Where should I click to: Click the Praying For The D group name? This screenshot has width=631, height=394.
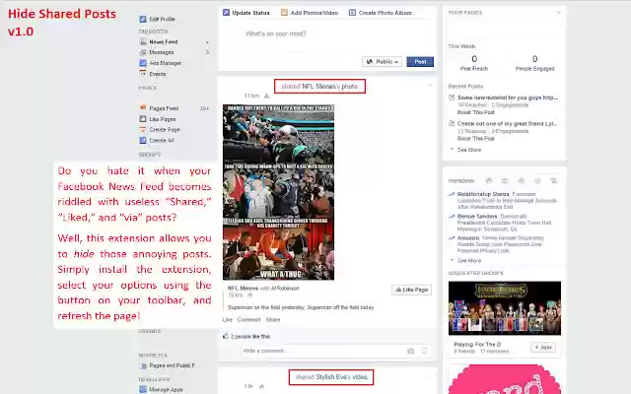pos(477,344)
